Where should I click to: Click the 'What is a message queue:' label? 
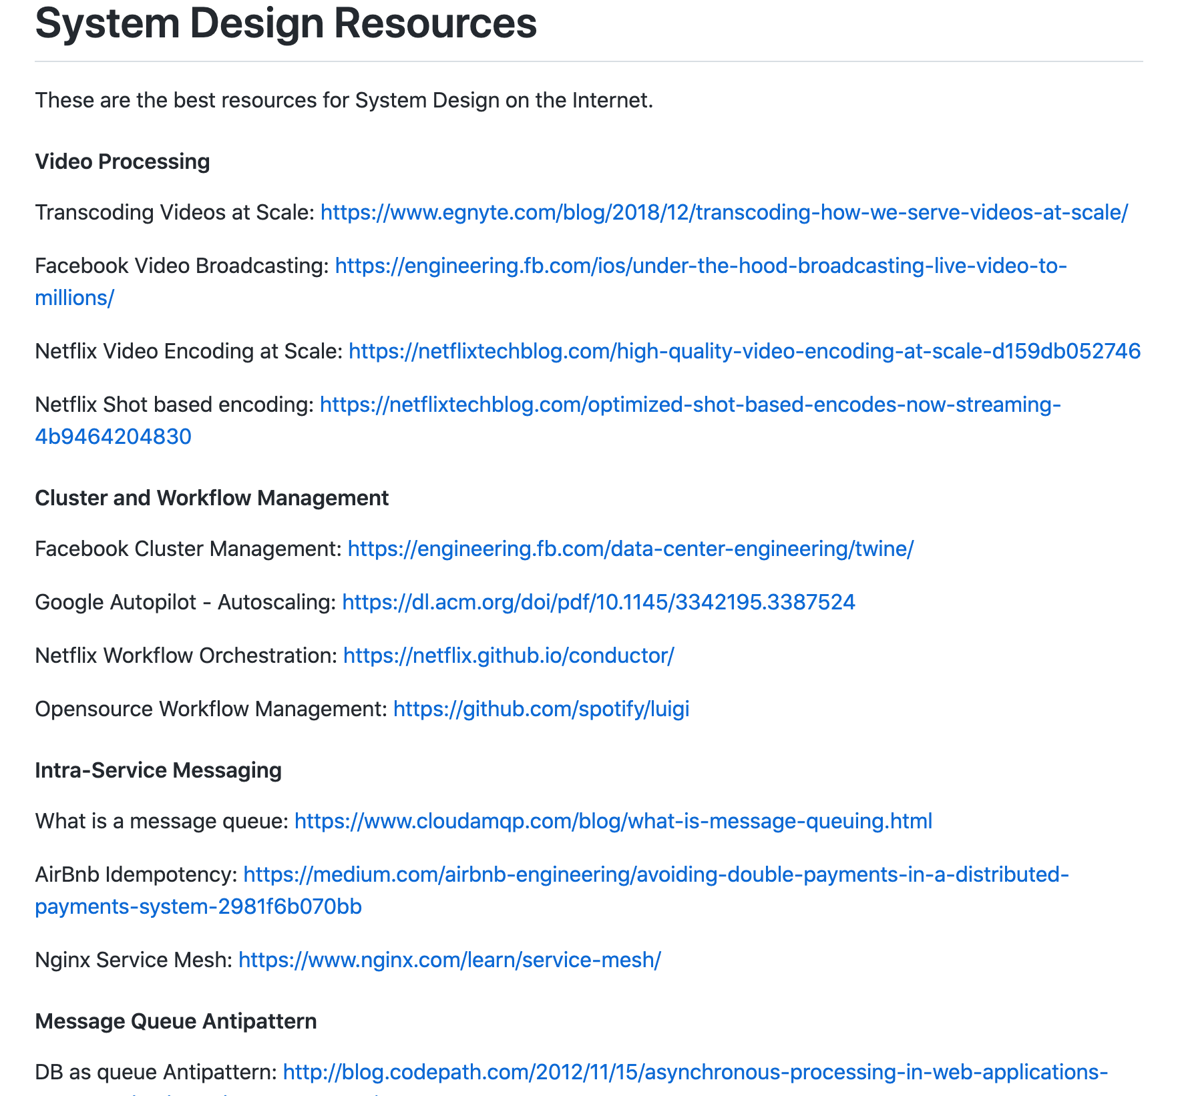coord(162,821)
